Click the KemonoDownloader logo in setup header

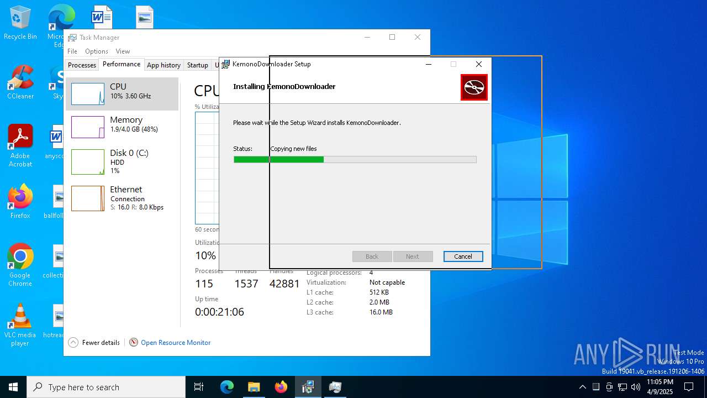click(x=474, y=87)
